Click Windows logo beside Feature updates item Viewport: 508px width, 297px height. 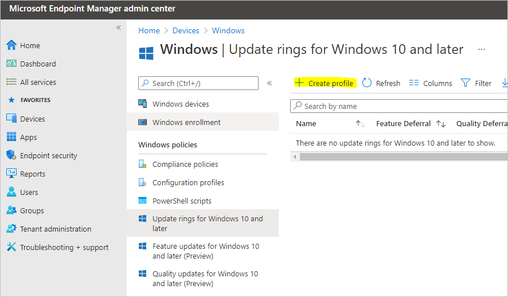143,246
